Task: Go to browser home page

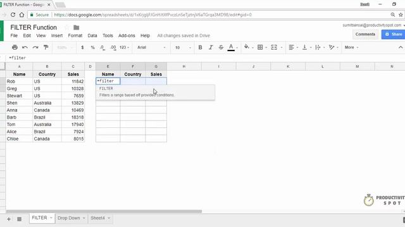Action: click(22, 15)
